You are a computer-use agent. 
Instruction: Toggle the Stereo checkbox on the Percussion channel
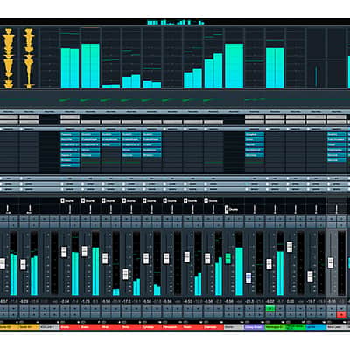tap(165, 200)
